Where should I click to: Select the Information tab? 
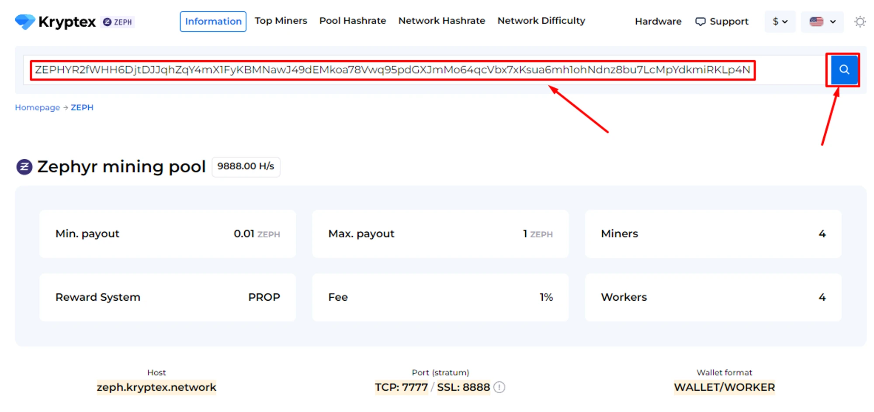pyautogui.click(x=213, y=21)
